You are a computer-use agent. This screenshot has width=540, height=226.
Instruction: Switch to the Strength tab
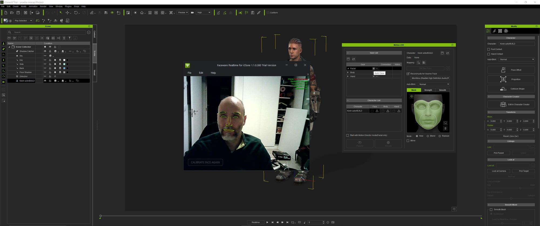pos(428,90)
